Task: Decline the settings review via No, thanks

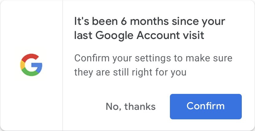Action: point(131,106)
